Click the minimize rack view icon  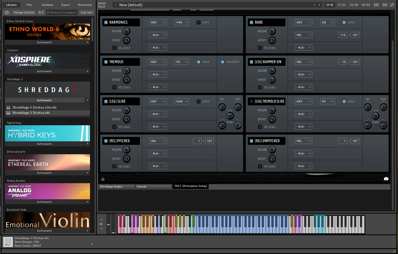(393, 5)
